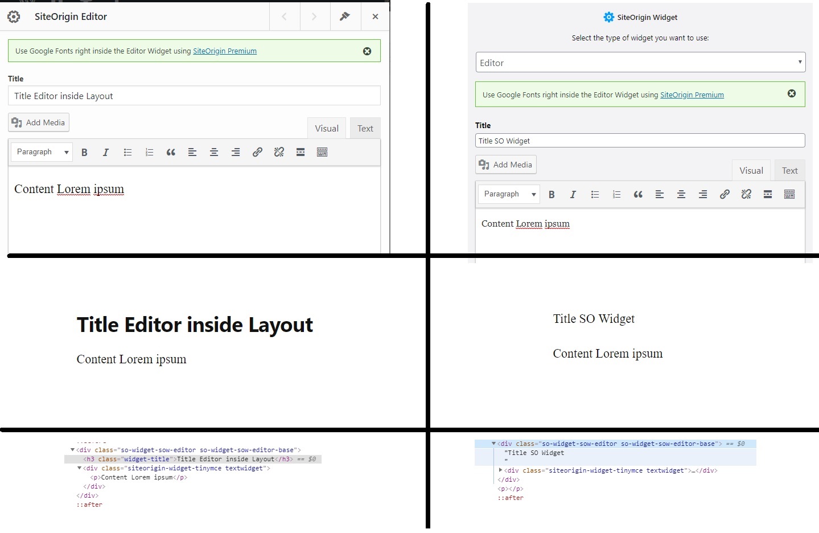Insert a link in the left editor toolbar
The image size is (819, 533).
pyautogui.click(x=257, y=152)
